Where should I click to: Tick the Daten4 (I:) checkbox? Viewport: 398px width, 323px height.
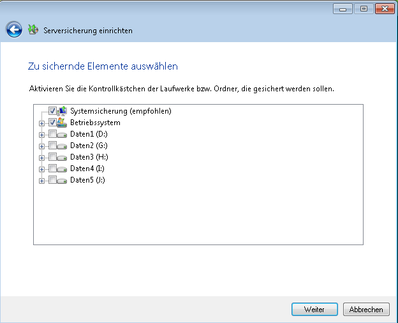[52, 169]
